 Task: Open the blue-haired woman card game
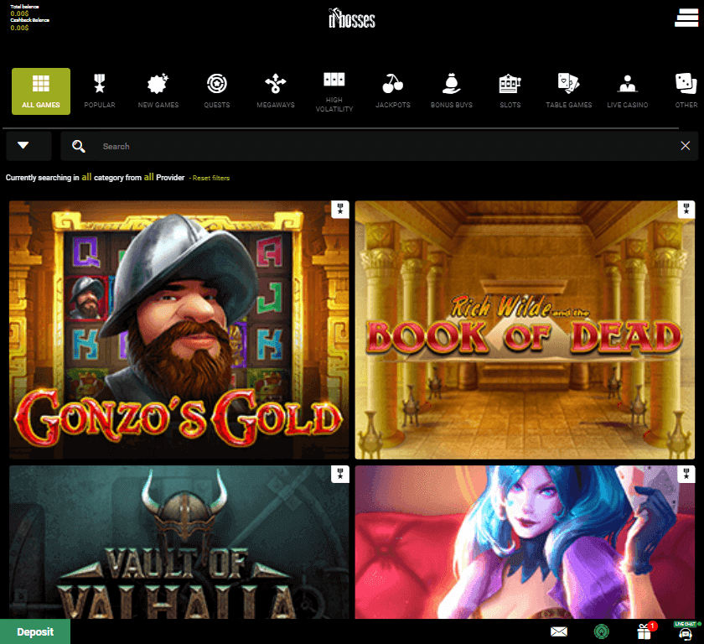(x=525, y=542)
